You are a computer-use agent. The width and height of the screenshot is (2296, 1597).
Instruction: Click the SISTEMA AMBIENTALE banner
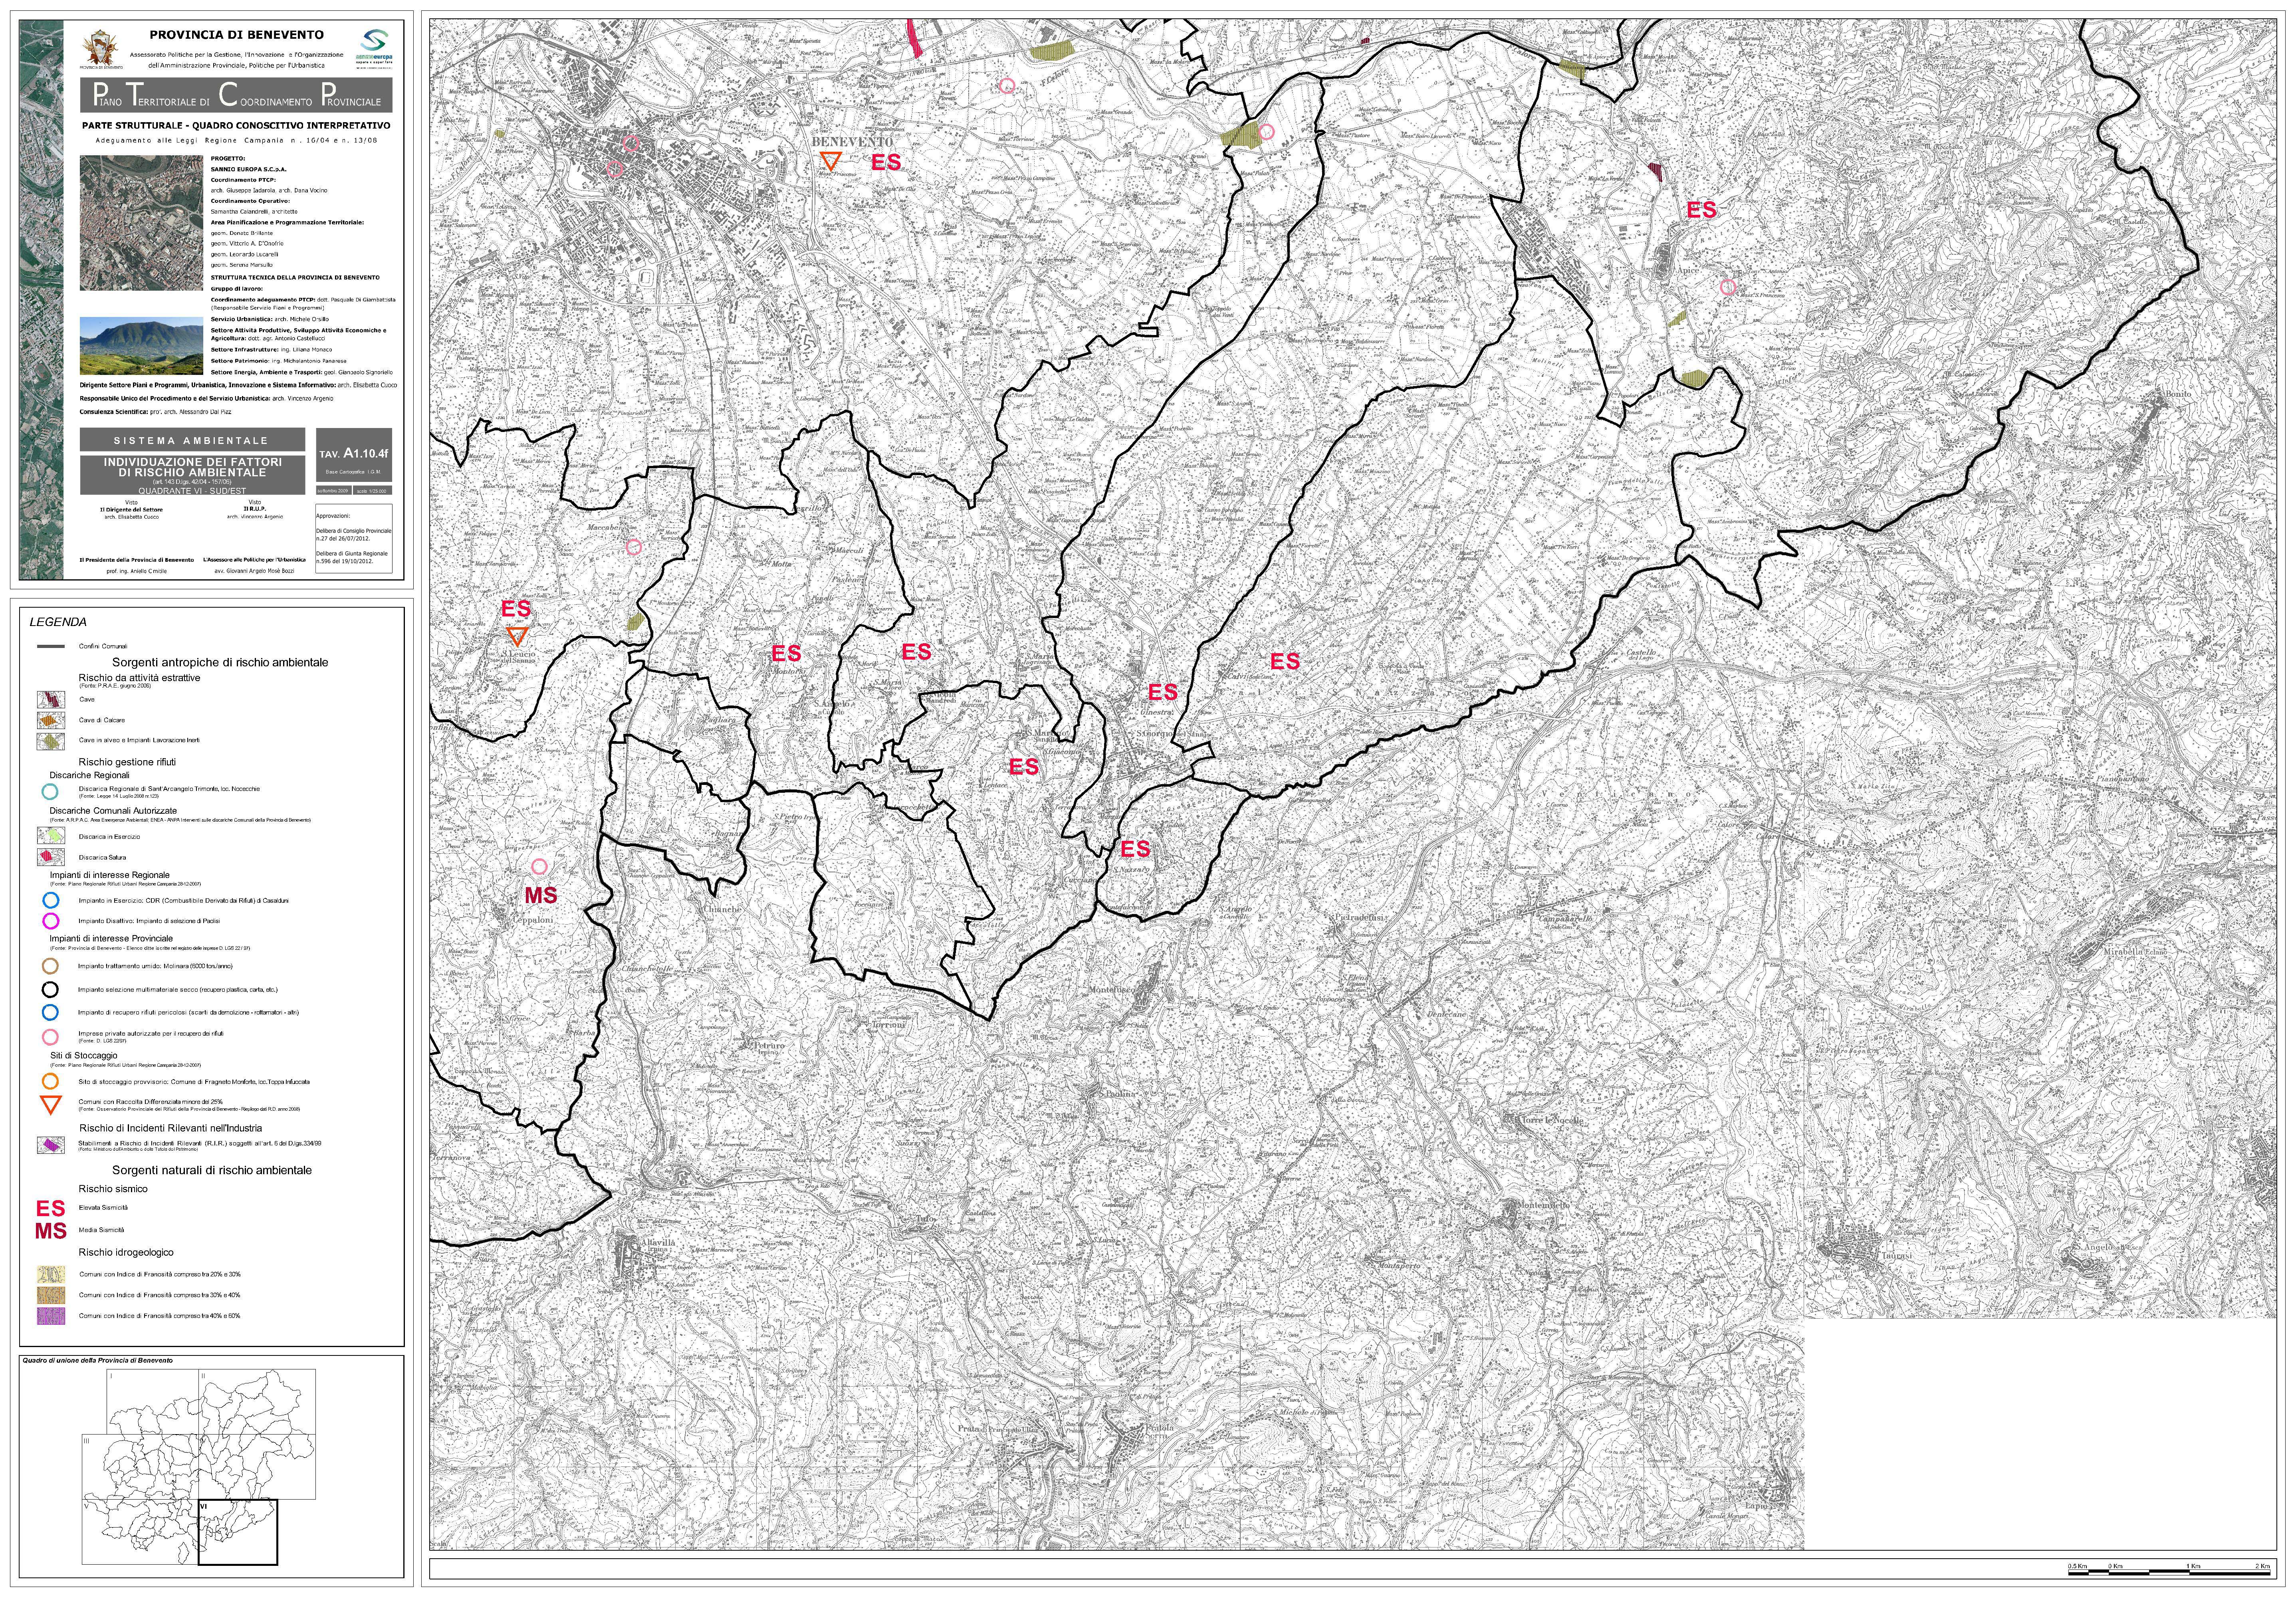tap(192, 440)
